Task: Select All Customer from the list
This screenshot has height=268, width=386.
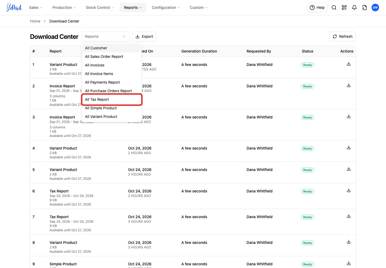Action: [x=112, y=48]
